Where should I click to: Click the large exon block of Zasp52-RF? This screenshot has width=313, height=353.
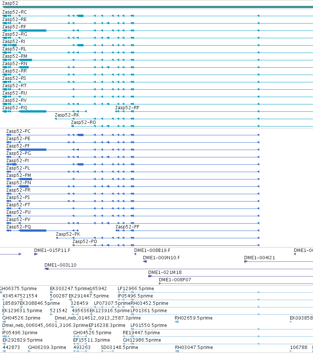pyautogui.click(x=33, y=31)
